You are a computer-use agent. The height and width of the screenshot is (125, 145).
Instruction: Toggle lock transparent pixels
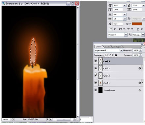(x=106, y=55)
